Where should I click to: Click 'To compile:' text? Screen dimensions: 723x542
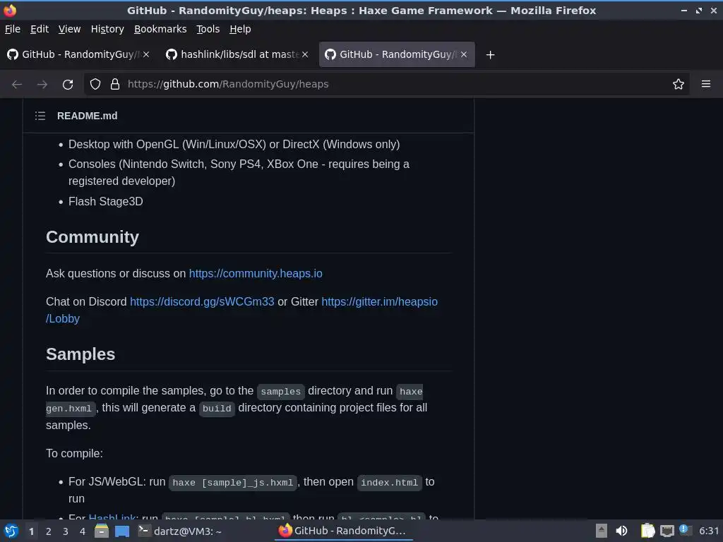pyautogui.click(x=74, y=454)
